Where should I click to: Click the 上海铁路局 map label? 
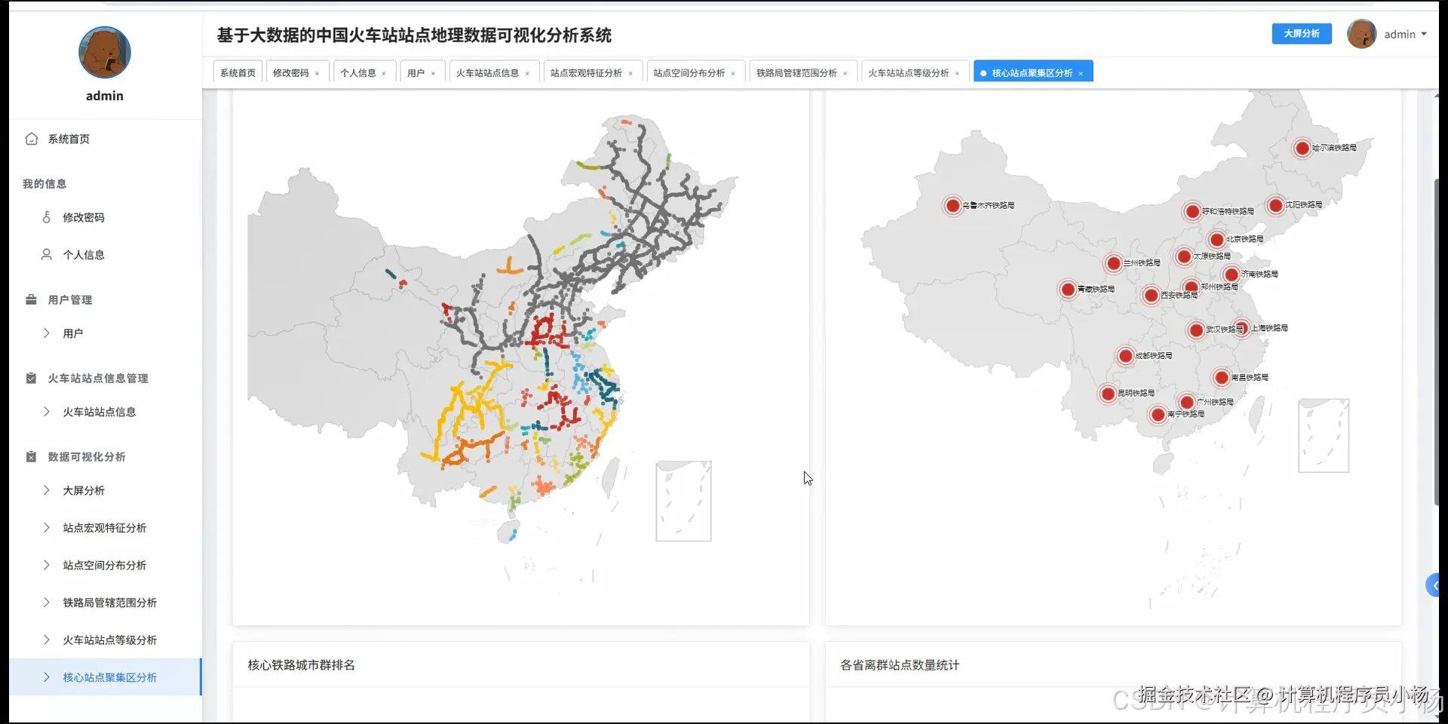1270,328
